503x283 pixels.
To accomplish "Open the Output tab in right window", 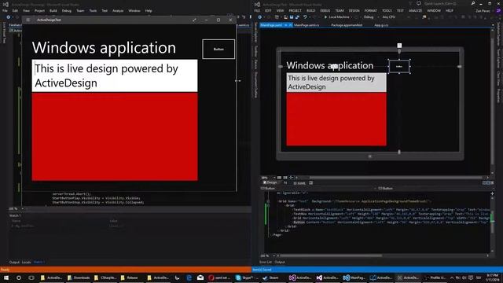I will point(280,262).
